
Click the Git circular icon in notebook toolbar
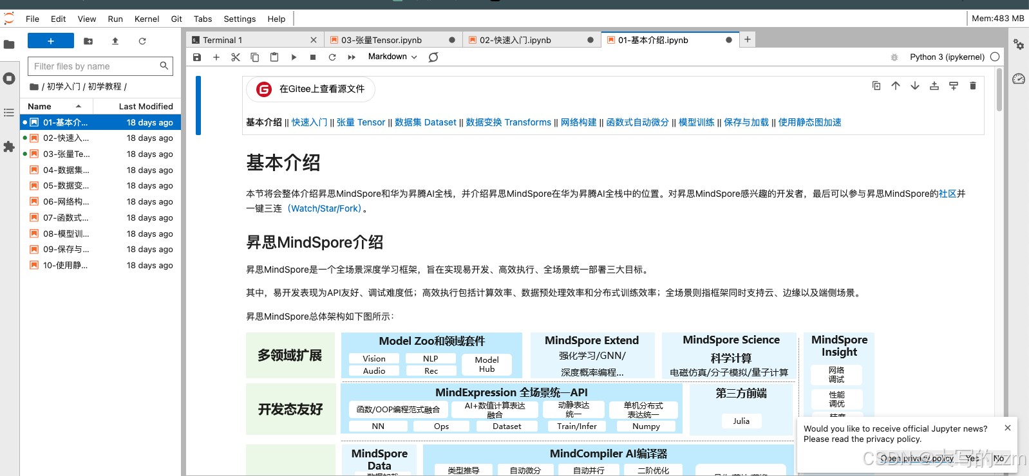click(433, 57)
